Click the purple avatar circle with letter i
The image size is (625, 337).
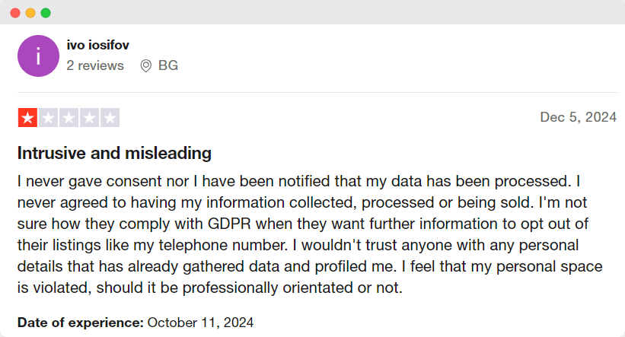click(x=38, y=56)
